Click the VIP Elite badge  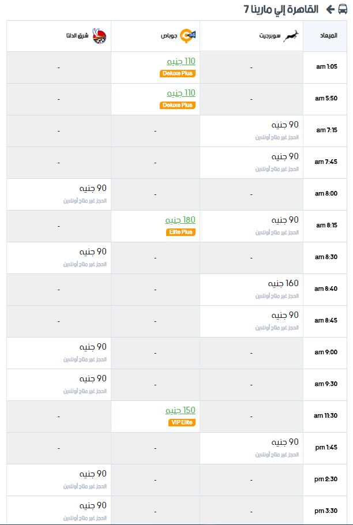click(182, 422)
